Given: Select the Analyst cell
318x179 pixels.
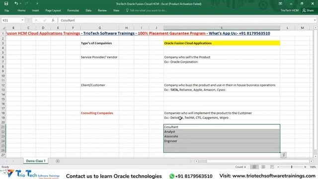Looking at the screenshot, I should [222, 131].
